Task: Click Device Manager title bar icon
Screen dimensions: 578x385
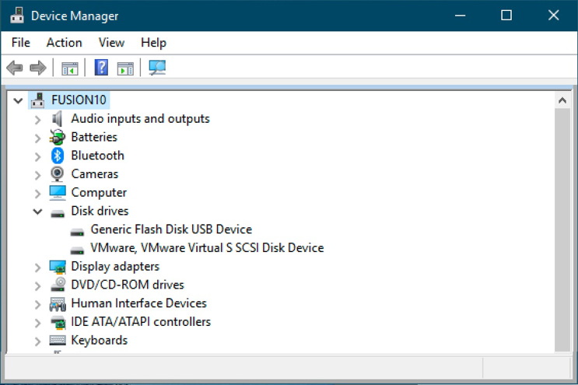Action: pos(16,16)
